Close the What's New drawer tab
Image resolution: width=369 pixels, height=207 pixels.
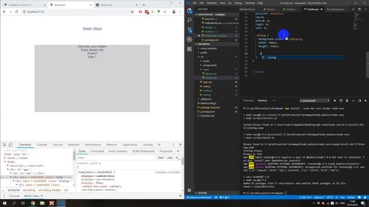42,196
